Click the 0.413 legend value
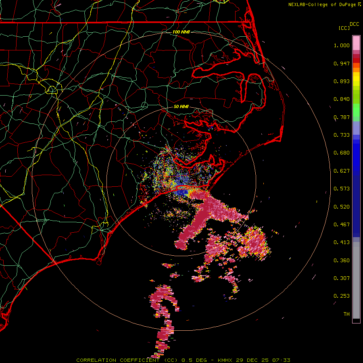The image size is (363, 363). pos(342,242)
